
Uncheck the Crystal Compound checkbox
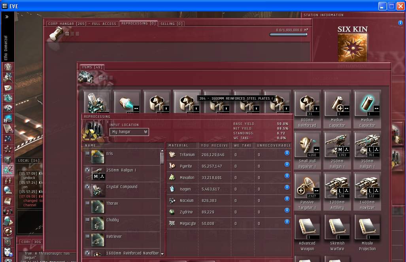pos(87,187)
